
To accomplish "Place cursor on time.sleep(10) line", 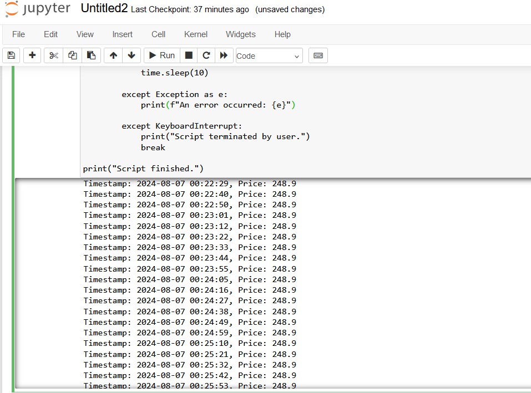I will [x=174, y=73].
